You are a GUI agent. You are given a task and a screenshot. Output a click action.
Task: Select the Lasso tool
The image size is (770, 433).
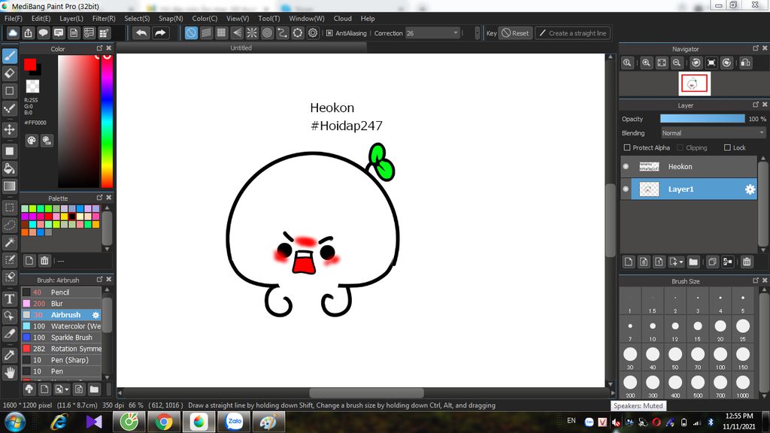click(9, 225)
